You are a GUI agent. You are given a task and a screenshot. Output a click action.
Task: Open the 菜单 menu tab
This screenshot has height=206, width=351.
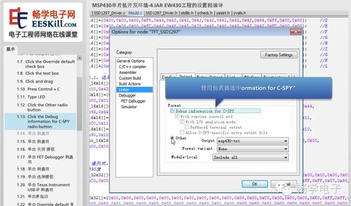point(10,49)
